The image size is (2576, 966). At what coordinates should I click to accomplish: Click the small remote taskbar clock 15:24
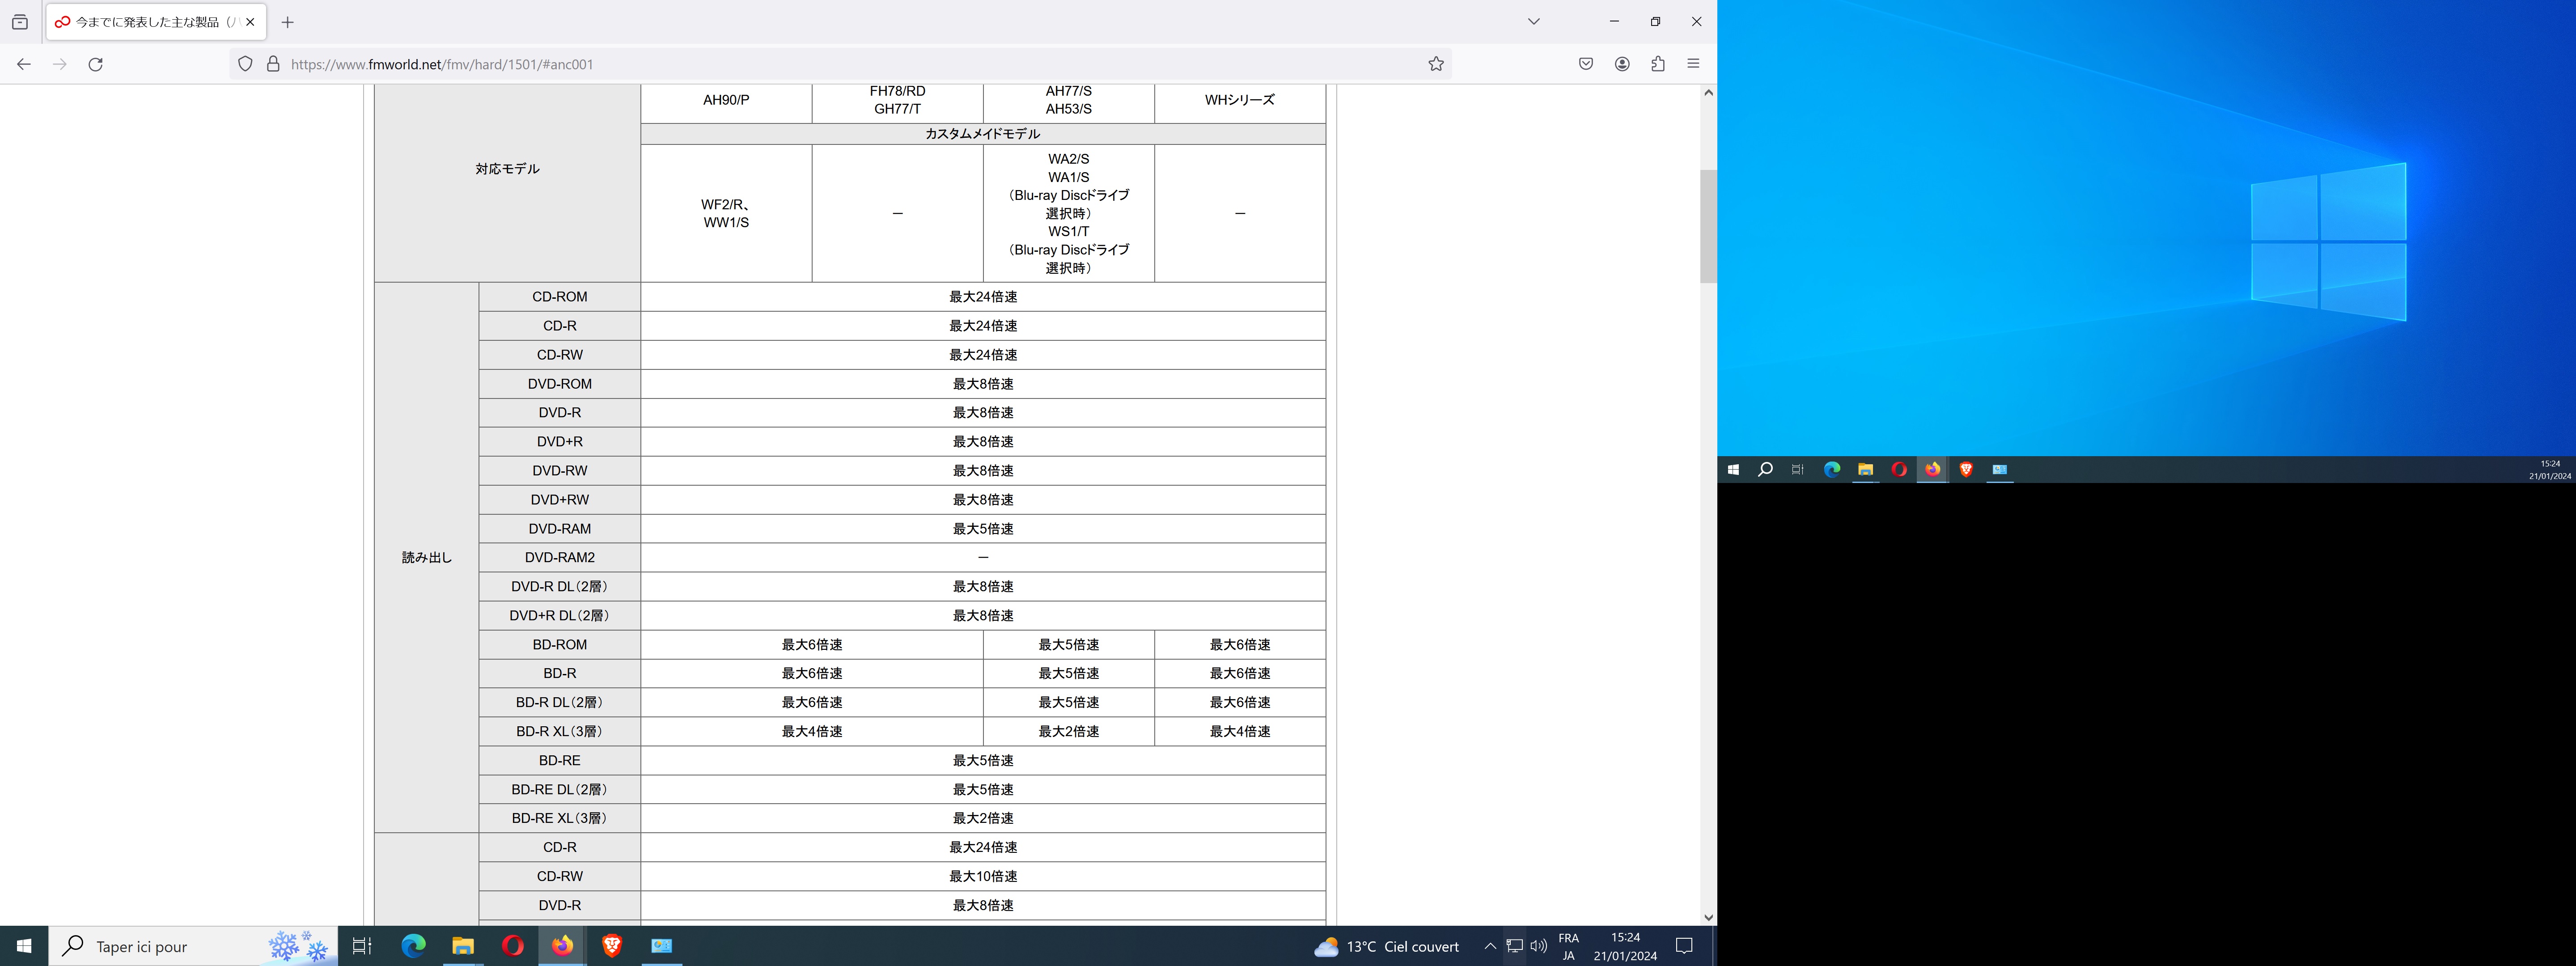2550,469
